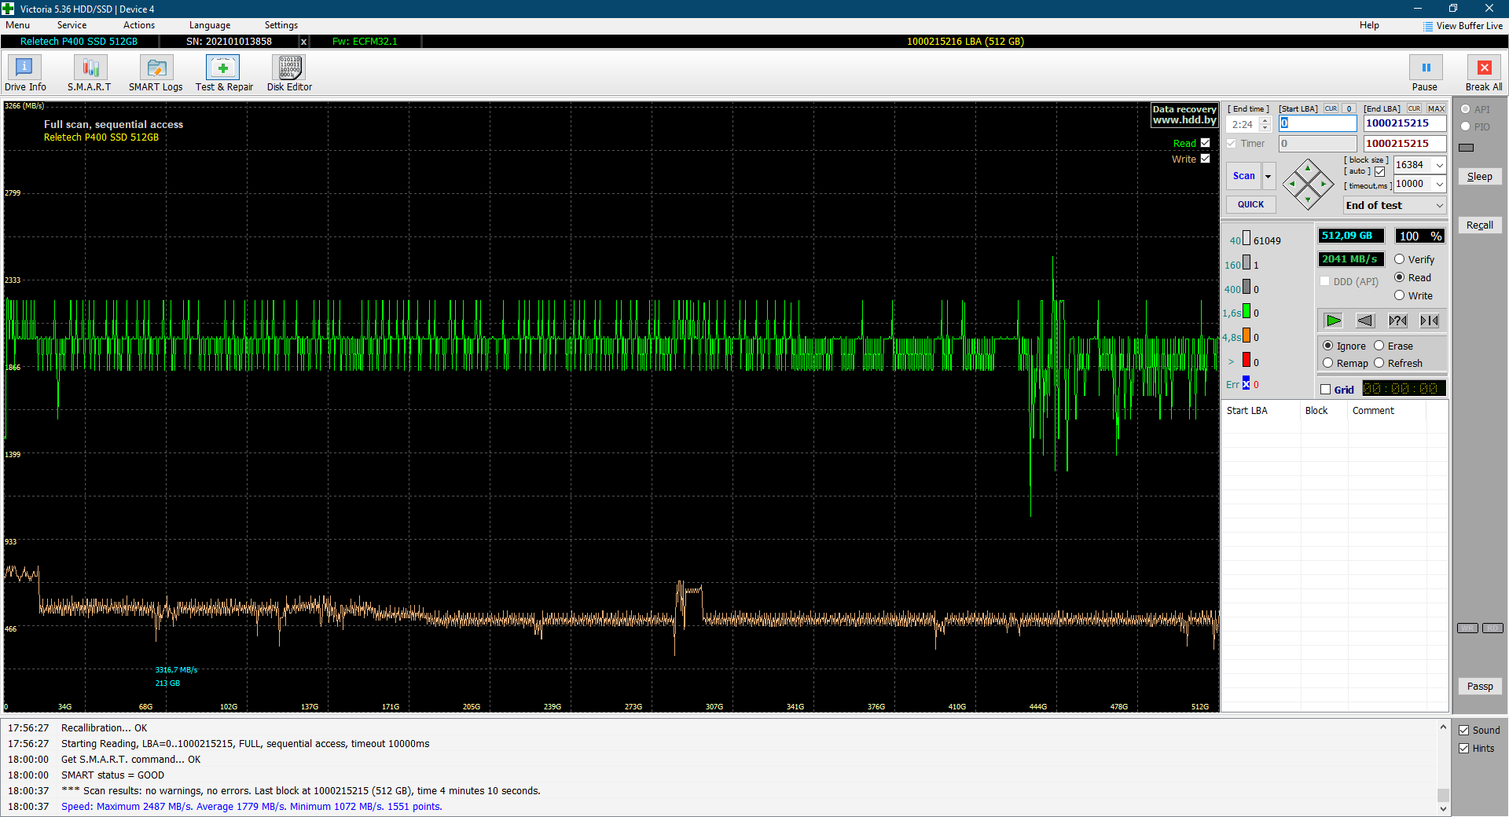1509x817 pixels.
Task: Click the right arrow on navigation diamond
Action: coord(1324,185)
